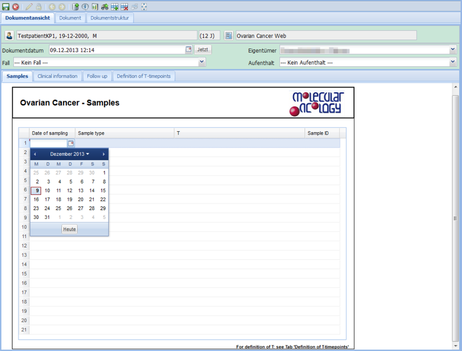Screen dimensions: 462x351
Task: Click the database upload icon in toolbar
Action: [76, 7]
